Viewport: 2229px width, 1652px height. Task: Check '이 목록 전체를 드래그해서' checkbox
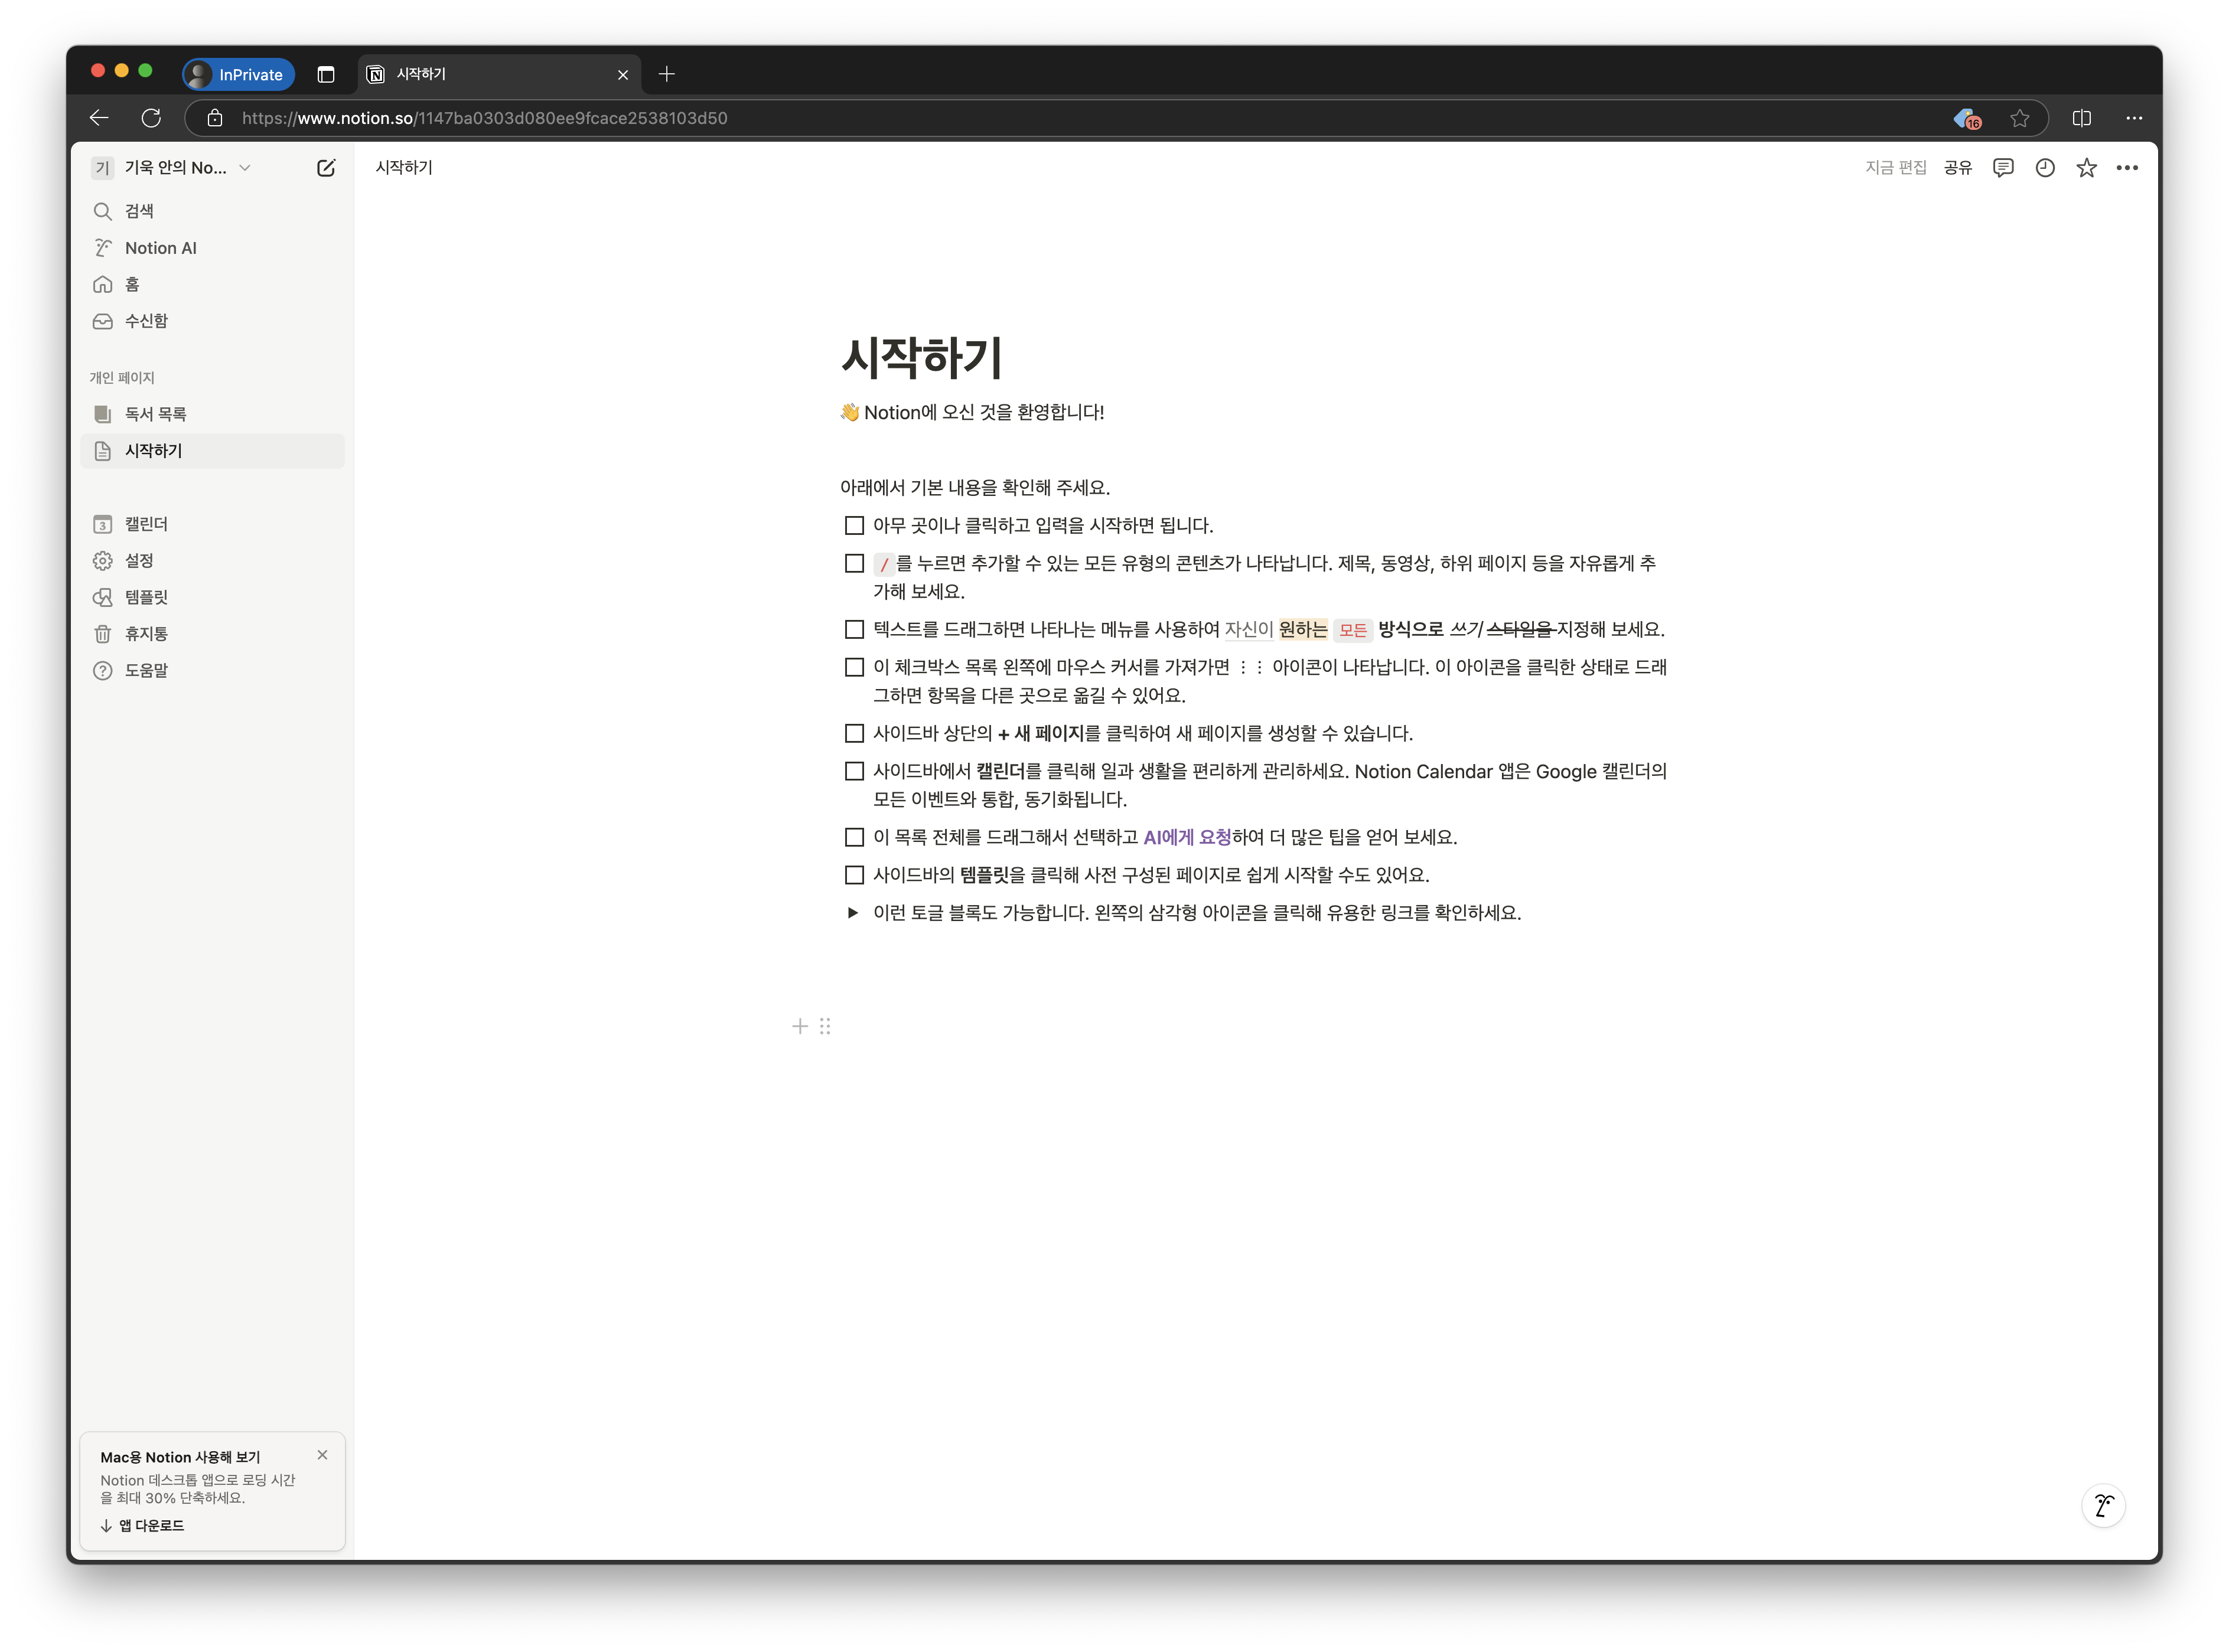tap(853, 837)
